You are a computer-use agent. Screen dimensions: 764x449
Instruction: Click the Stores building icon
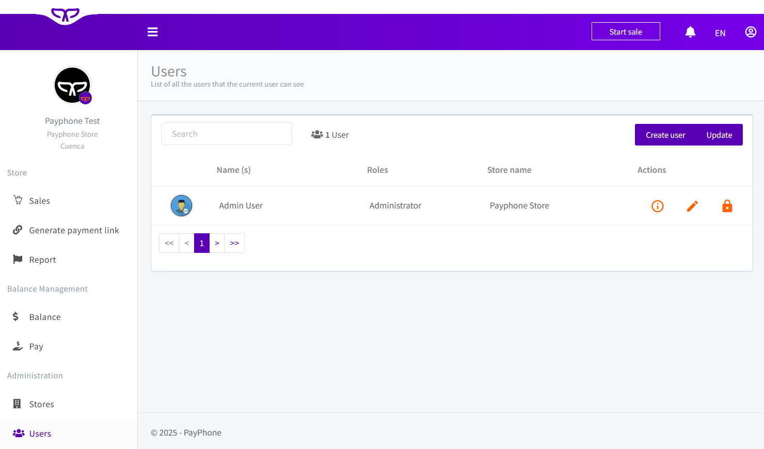tap(17, 404)
